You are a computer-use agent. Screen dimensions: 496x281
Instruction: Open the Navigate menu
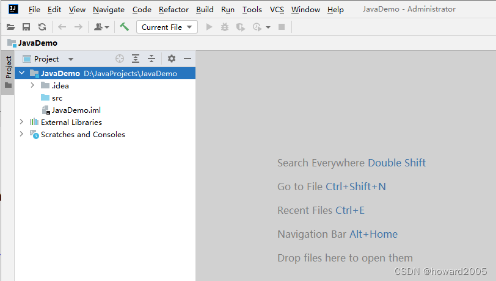point(109,10)
